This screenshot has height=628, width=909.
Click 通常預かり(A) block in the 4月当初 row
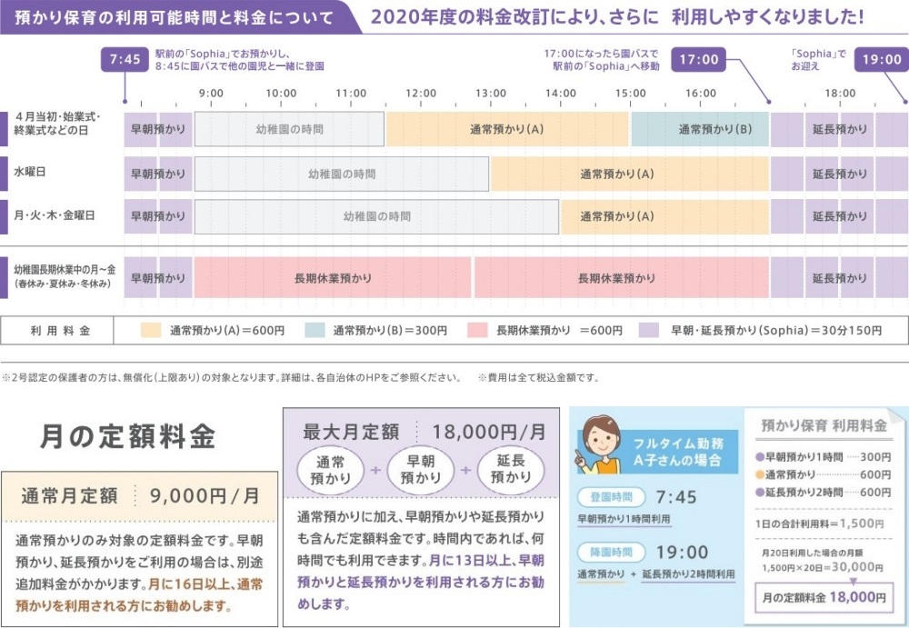coord(507,129)
